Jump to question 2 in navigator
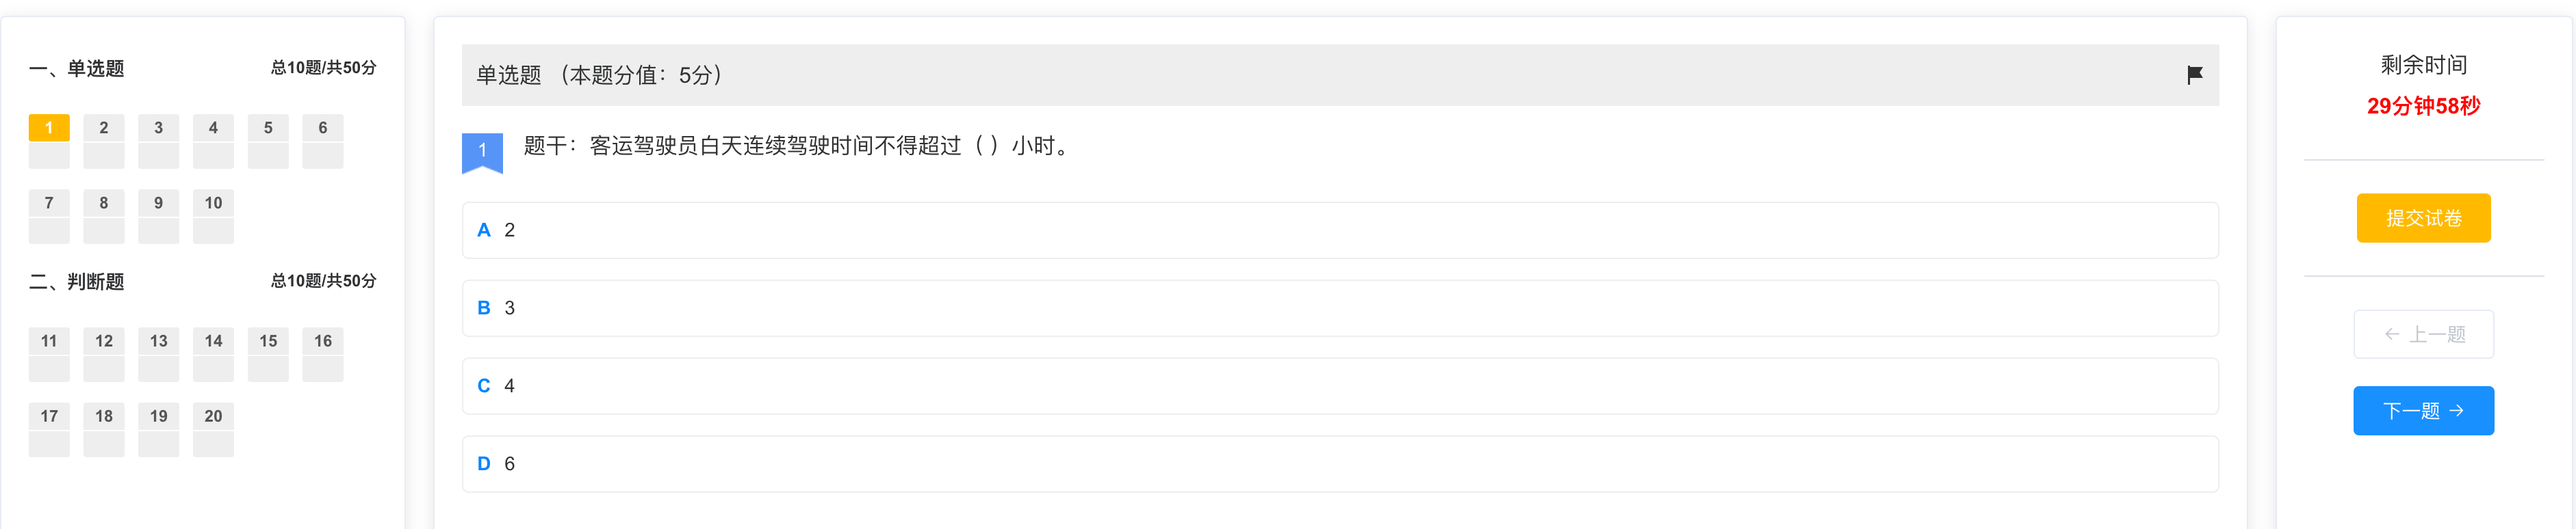Screen dimensions: 2576x529 [x=104, y=141]
